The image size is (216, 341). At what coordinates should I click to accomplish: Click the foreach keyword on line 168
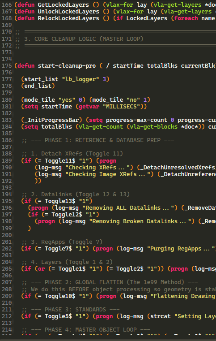pyautogui.click(x=186, y=18)
